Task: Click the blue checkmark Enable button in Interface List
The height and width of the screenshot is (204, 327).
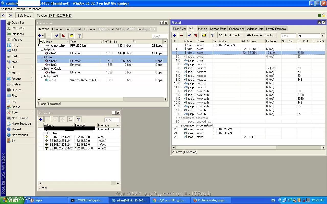Action: (56, 36)
